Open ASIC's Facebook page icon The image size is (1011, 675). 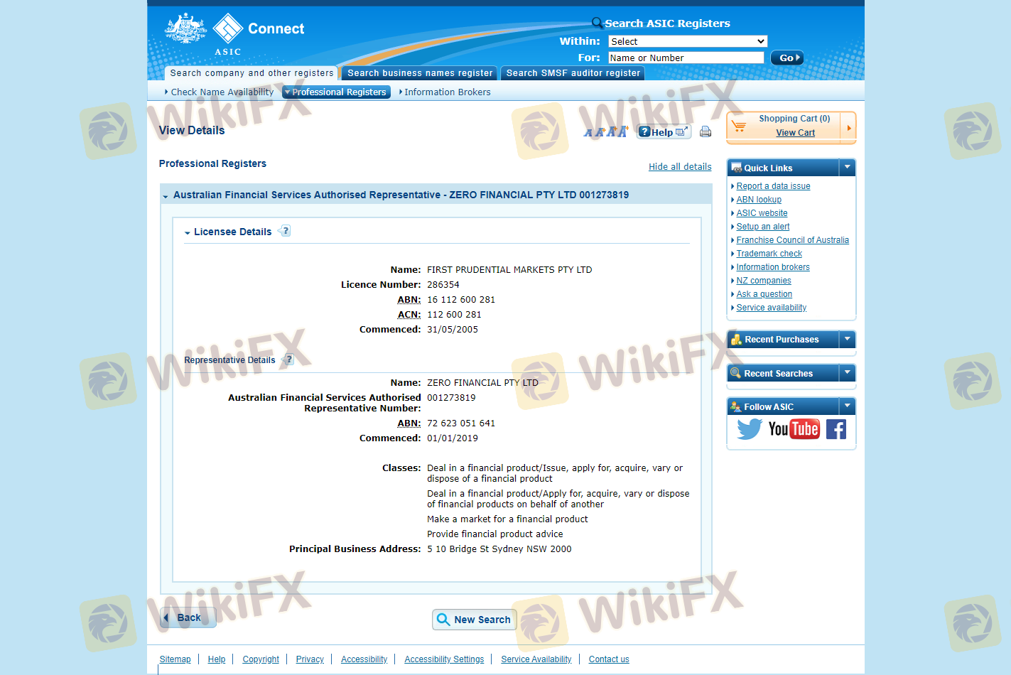coord(836,429)
